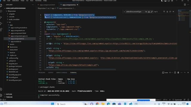The image size is (191, 107).
Task: Toggle secondary side bar layout icon
Action: 169,1
